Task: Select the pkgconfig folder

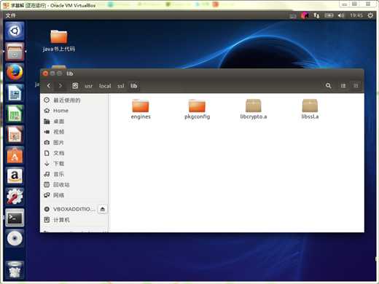Action: pyautogui.click(x=197, y=109)
